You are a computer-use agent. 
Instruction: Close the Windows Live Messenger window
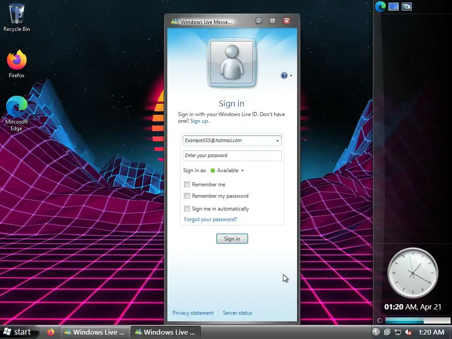click(286, 21)
